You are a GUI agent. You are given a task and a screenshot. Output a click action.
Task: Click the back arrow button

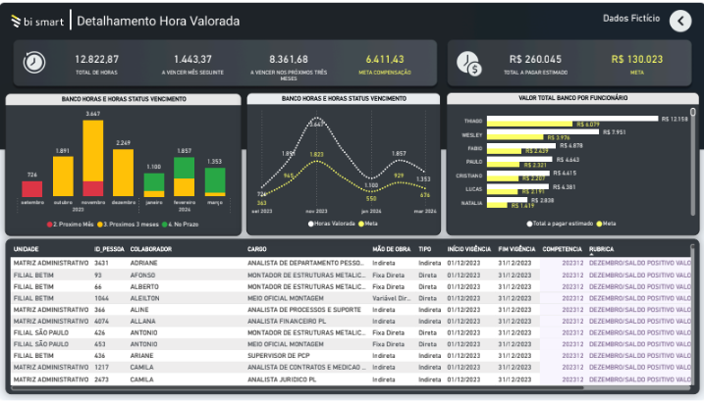[x=680, y=21]
